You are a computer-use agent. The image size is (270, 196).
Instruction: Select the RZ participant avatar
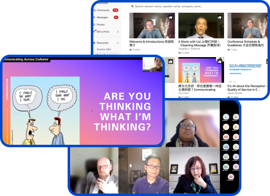click(x=231, y=177)
